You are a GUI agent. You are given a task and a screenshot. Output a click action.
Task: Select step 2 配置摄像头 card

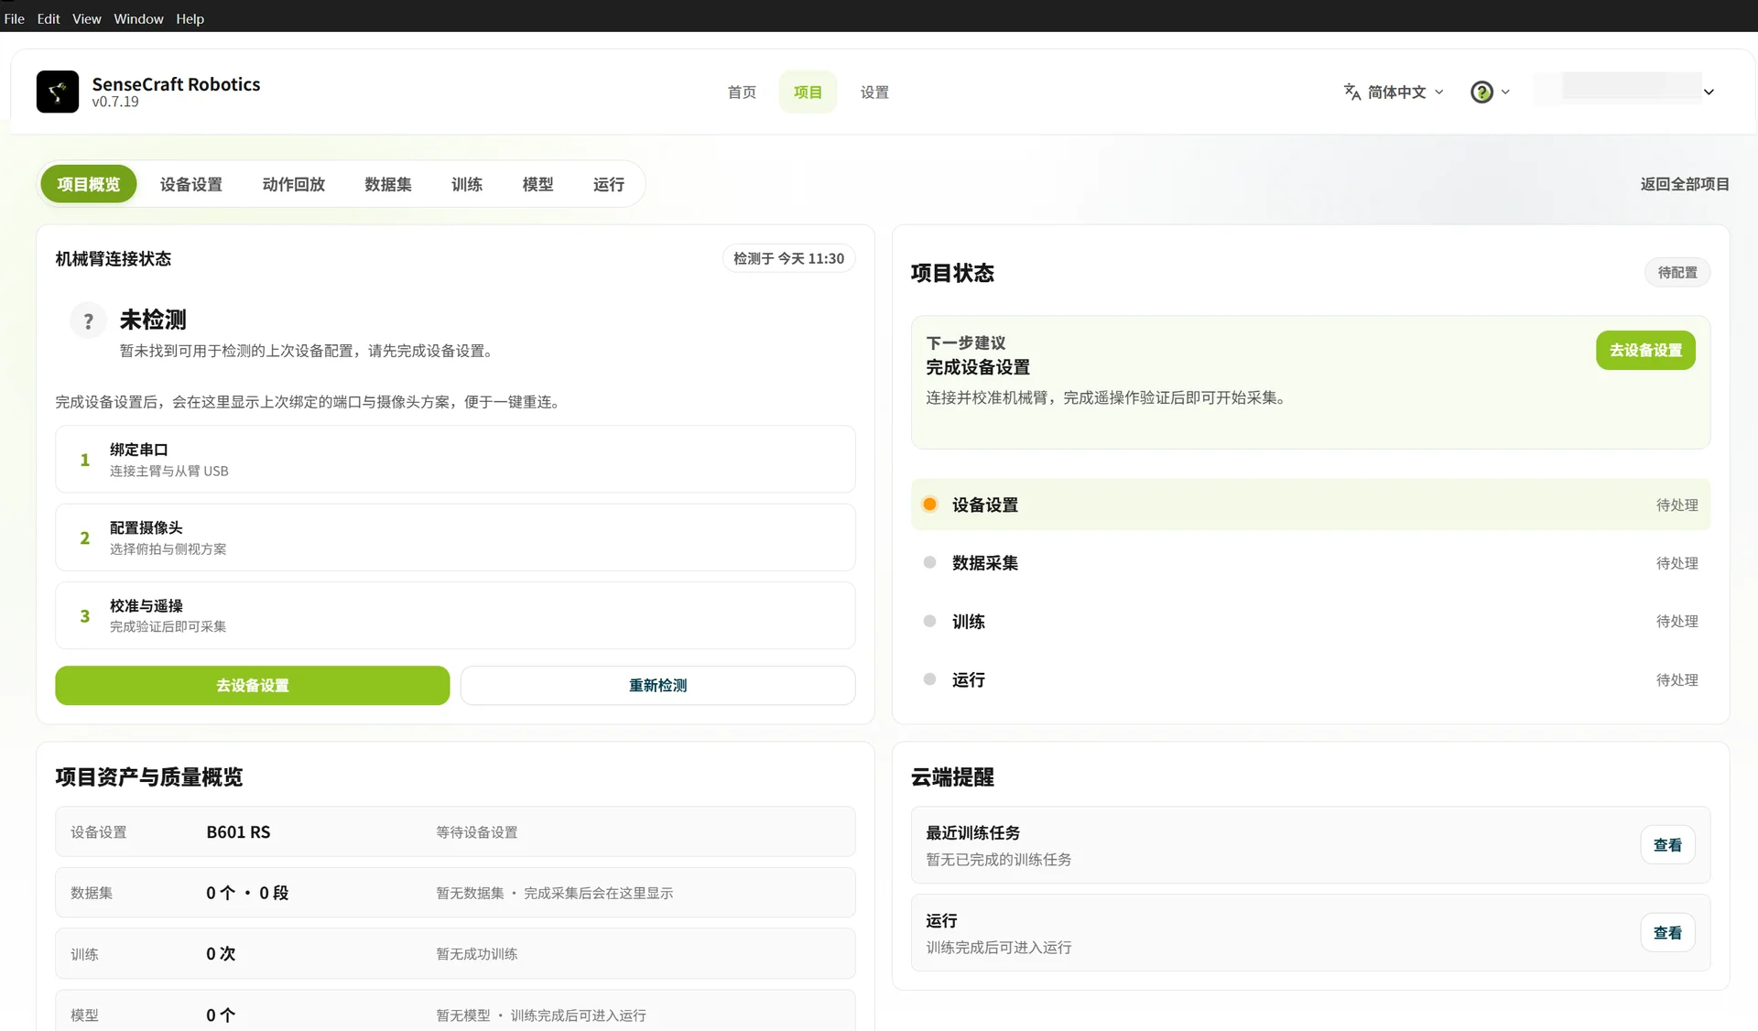tap(455, 537)
